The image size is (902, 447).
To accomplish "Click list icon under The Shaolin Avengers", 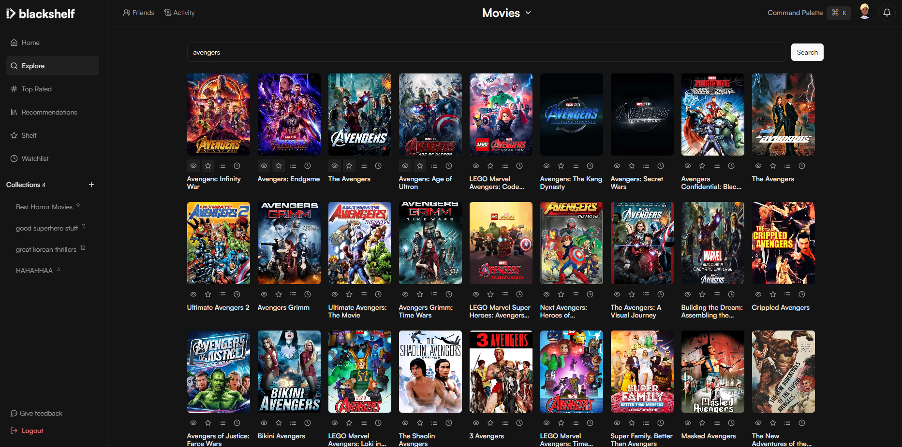I will pos(434,423).
